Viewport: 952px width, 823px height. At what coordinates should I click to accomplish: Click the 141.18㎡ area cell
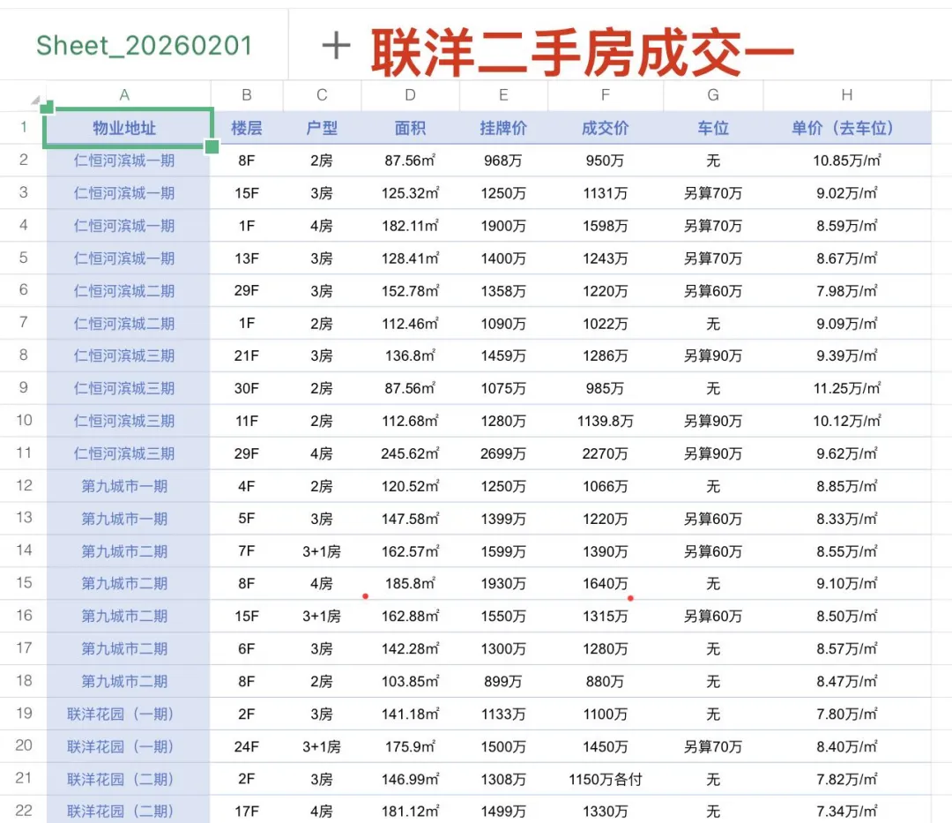[411, 714]
